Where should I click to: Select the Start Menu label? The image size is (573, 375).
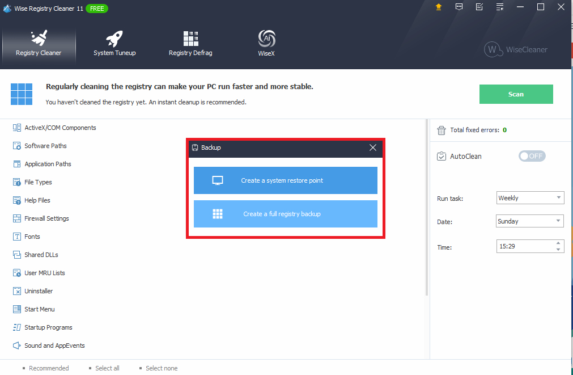tap(40, 309)
